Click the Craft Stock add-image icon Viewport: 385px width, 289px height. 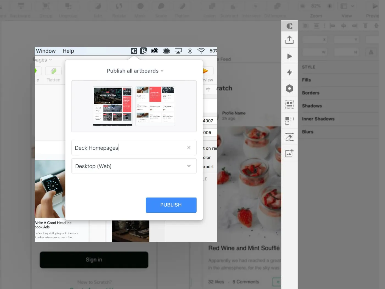click(x=289, y=153)
